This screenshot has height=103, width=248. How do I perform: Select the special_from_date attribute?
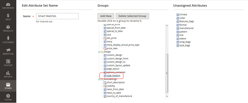click(116, 28)
